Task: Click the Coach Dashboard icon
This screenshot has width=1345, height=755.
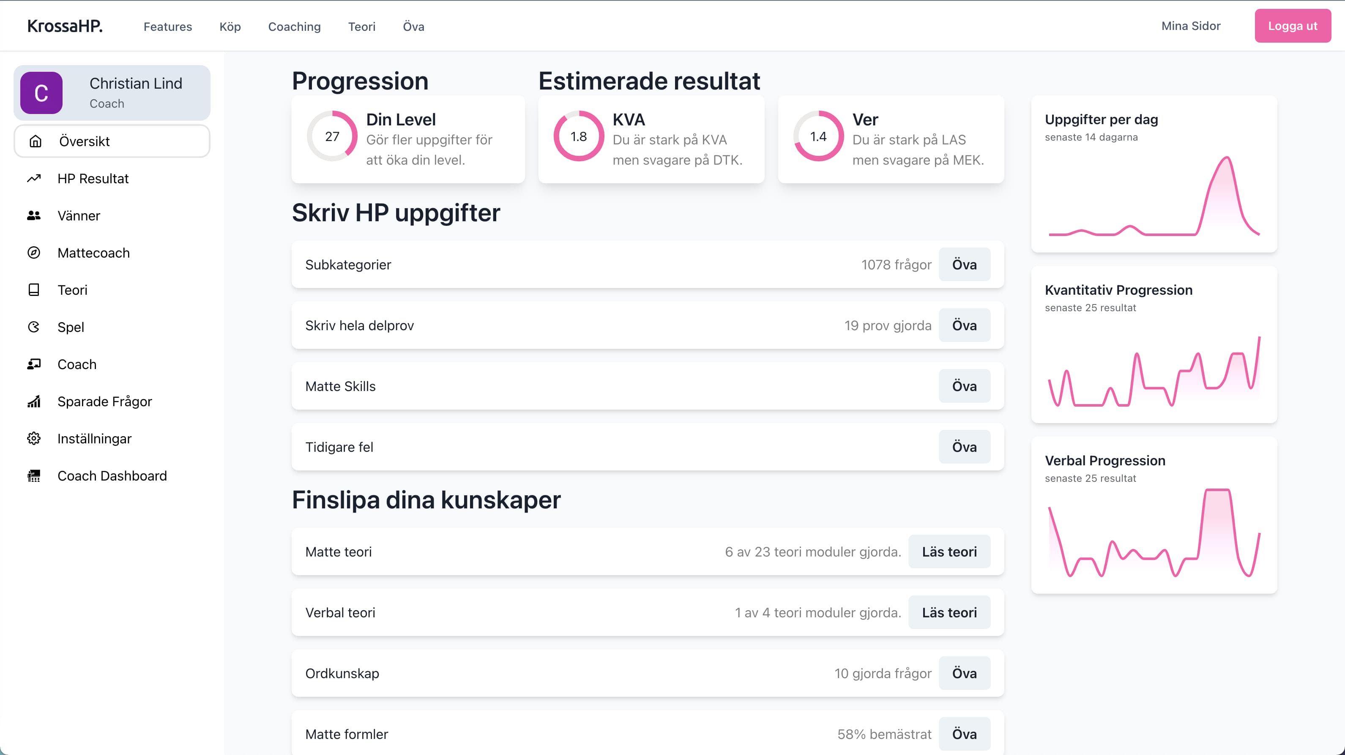Action: [34, 475]
